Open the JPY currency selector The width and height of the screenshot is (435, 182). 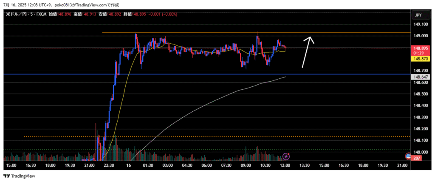click(x=418, y=15)
